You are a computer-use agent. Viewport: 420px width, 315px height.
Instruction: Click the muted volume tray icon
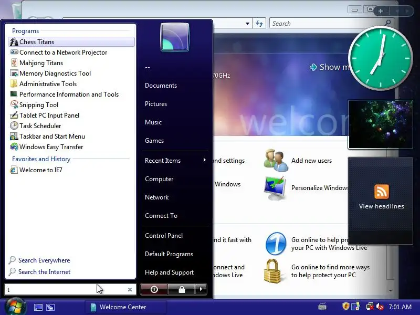[x=380, y=306]
